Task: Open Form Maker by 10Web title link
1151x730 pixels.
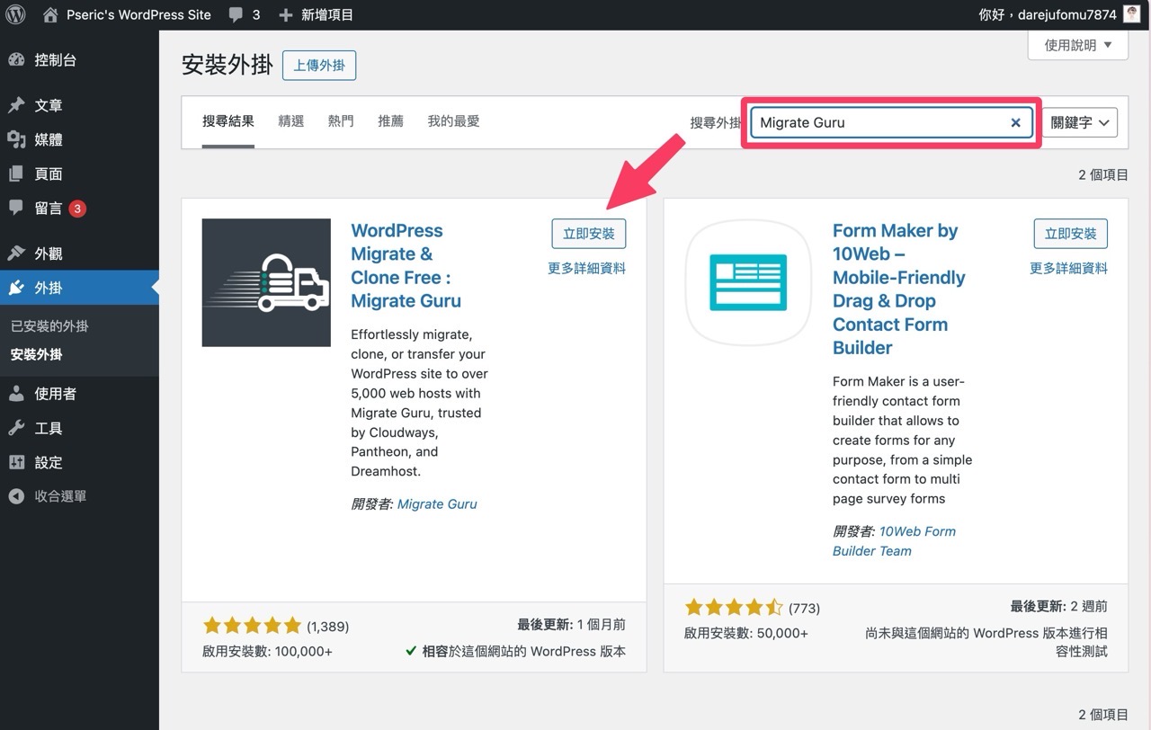Action: pos(899,289)
